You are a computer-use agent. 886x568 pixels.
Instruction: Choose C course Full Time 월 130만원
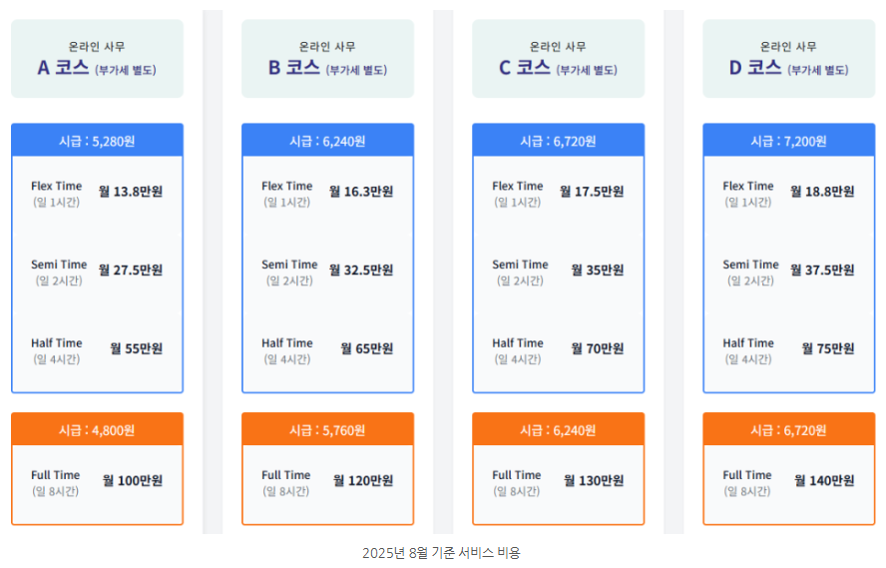point(558,483)
